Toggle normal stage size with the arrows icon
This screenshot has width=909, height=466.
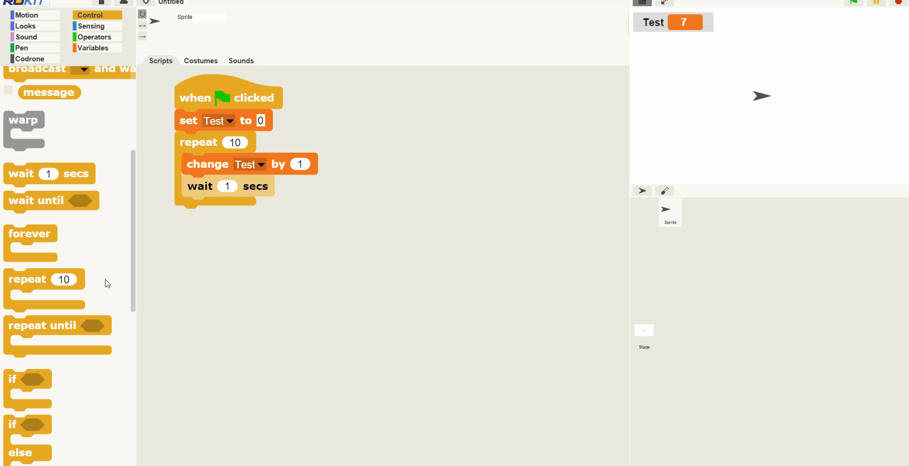point(665,2)
